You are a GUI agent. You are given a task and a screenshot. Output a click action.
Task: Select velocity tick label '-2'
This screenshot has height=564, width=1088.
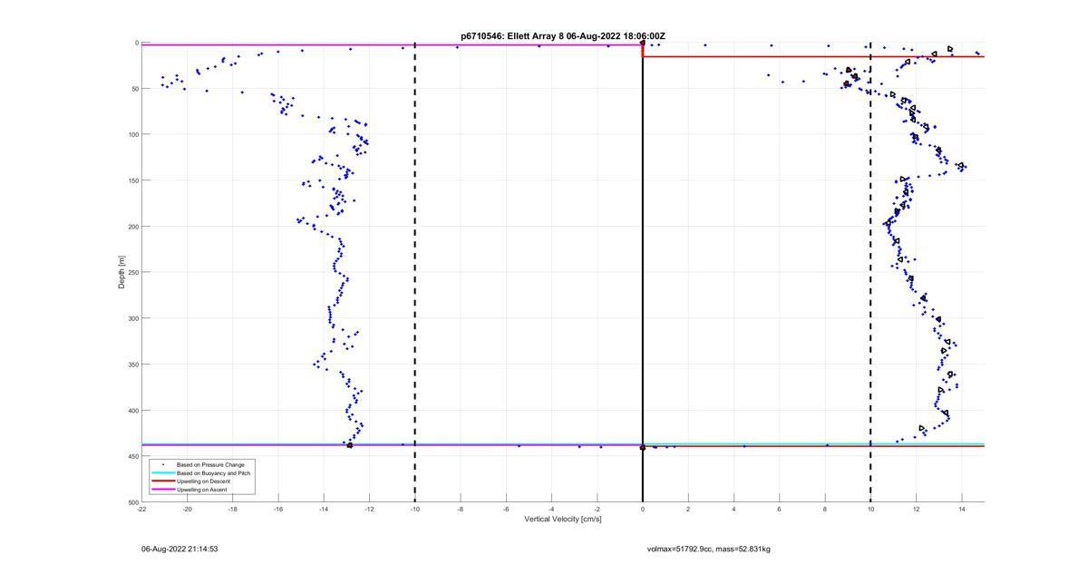[x=597, y=509]
